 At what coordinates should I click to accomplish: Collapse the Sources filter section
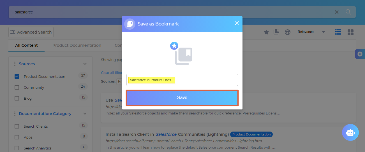tap(85, 64)
